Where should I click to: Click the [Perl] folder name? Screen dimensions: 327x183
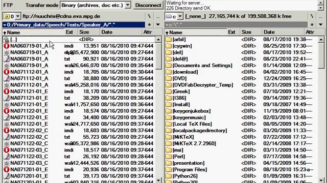coord(179,157)
